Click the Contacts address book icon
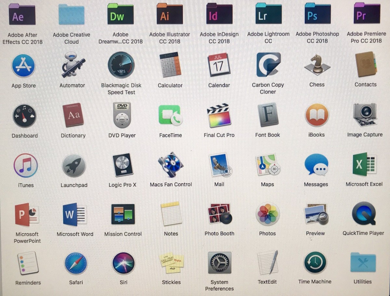Screen dimensions: 390x296 click(x=366, y=64)
